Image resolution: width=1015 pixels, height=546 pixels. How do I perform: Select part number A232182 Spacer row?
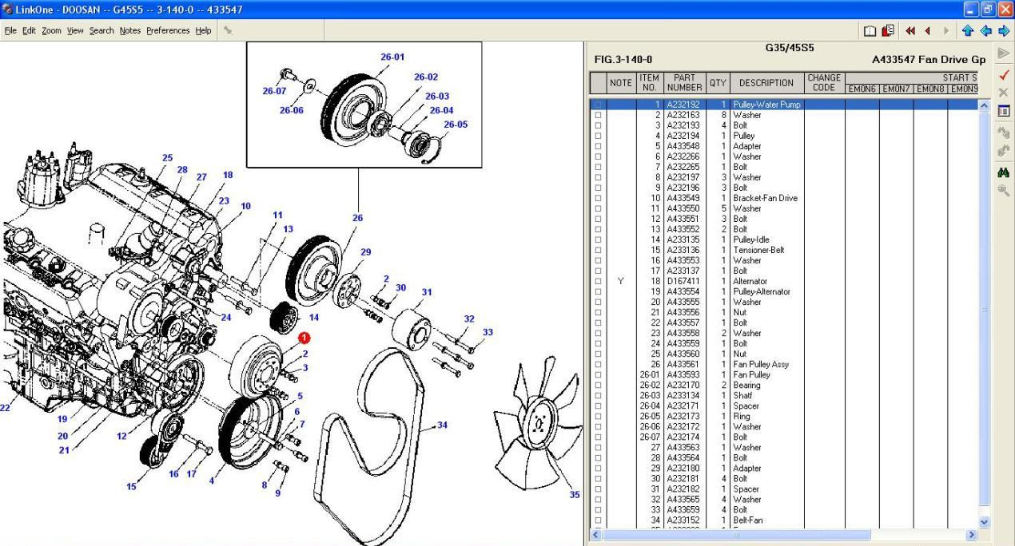[x=684, y=489]
